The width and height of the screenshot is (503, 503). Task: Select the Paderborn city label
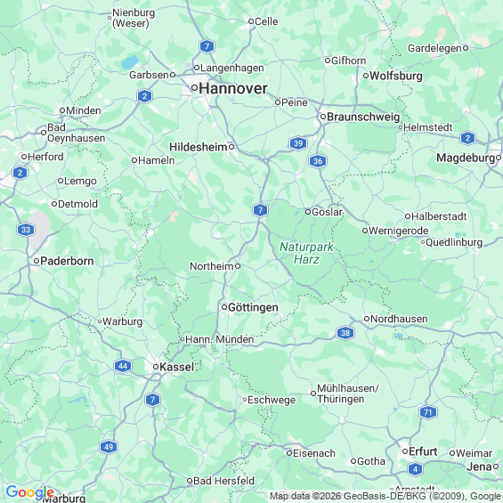pos(67,261)
